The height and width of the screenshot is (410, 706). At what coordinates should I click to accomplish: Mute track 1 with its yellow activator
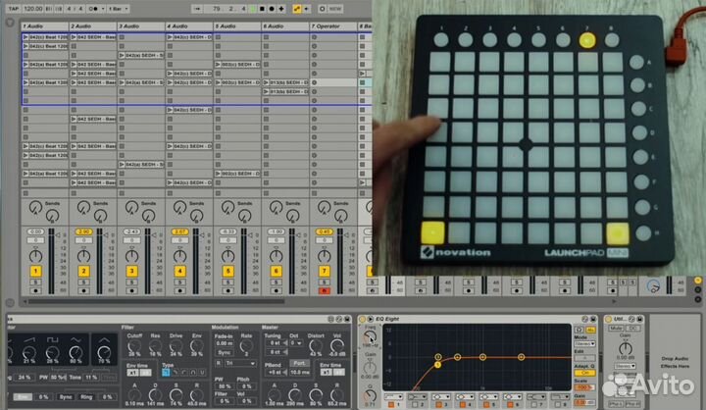point(35,272)
